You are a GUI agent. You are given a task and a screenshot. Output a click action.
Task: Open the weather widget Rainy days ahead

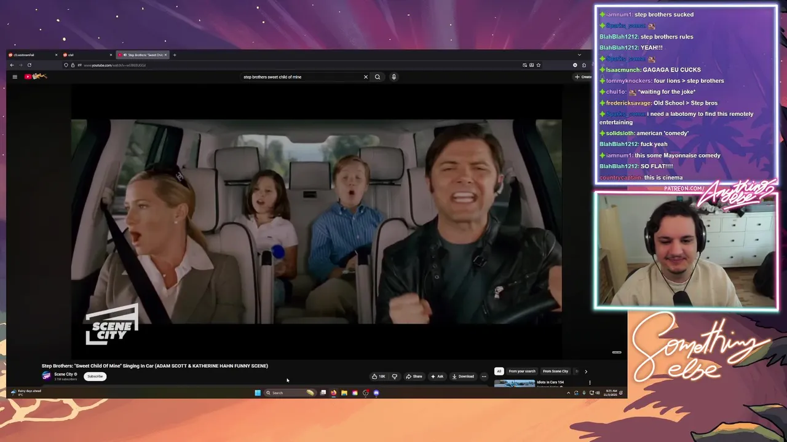[x=26, y=392]
